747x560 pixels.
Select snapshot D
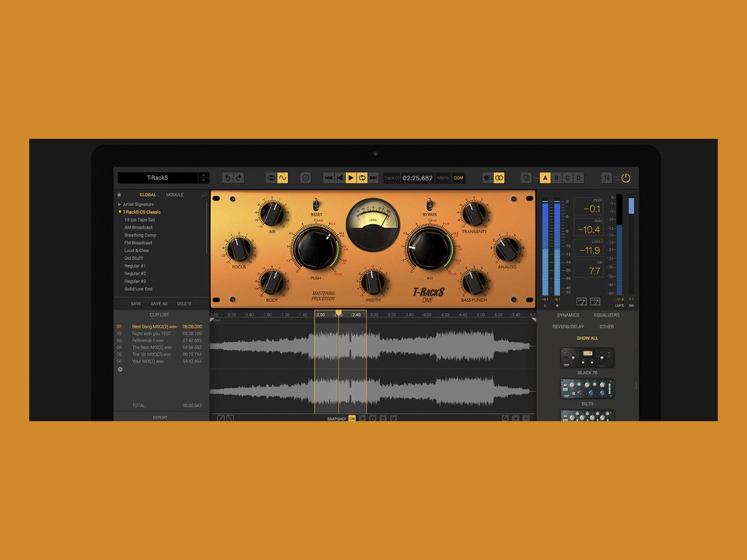[578, 177]
